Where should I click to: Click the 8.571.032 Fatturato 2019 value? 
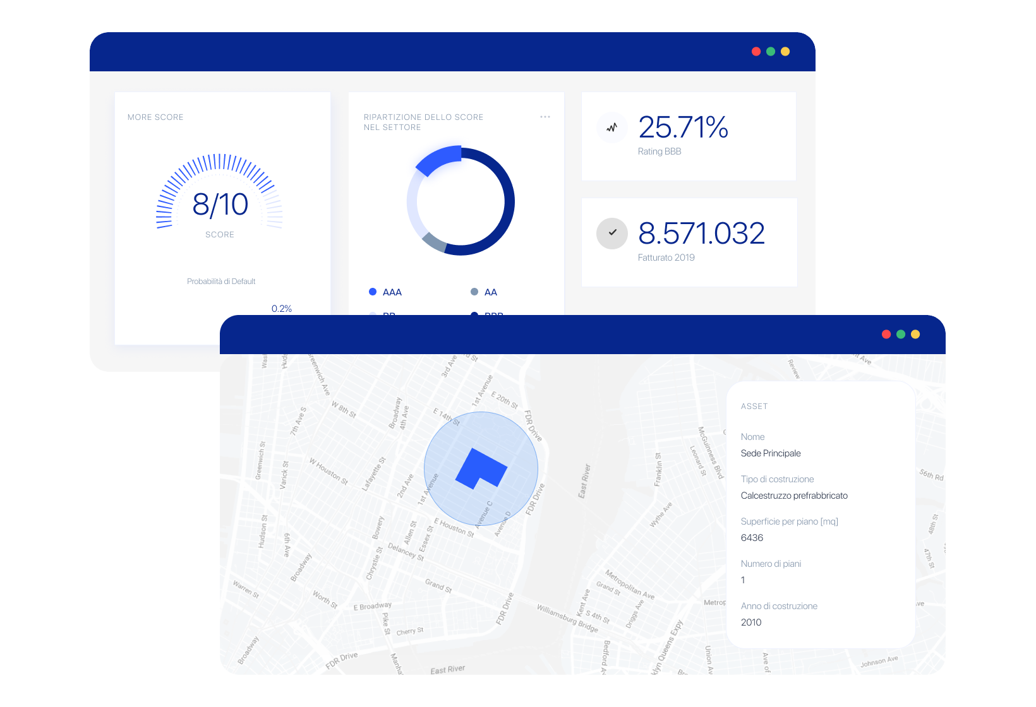(701, 234)
